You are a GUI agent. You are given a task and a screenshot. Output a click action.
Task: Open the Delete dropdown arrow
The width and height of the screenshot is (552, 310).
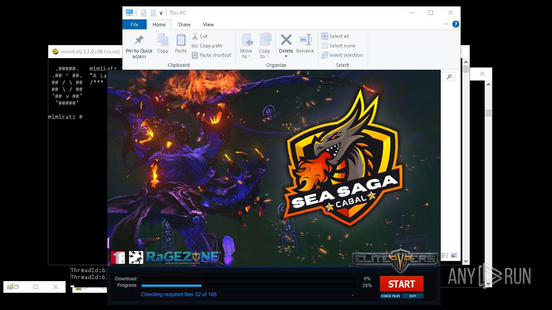pos(286,56)
